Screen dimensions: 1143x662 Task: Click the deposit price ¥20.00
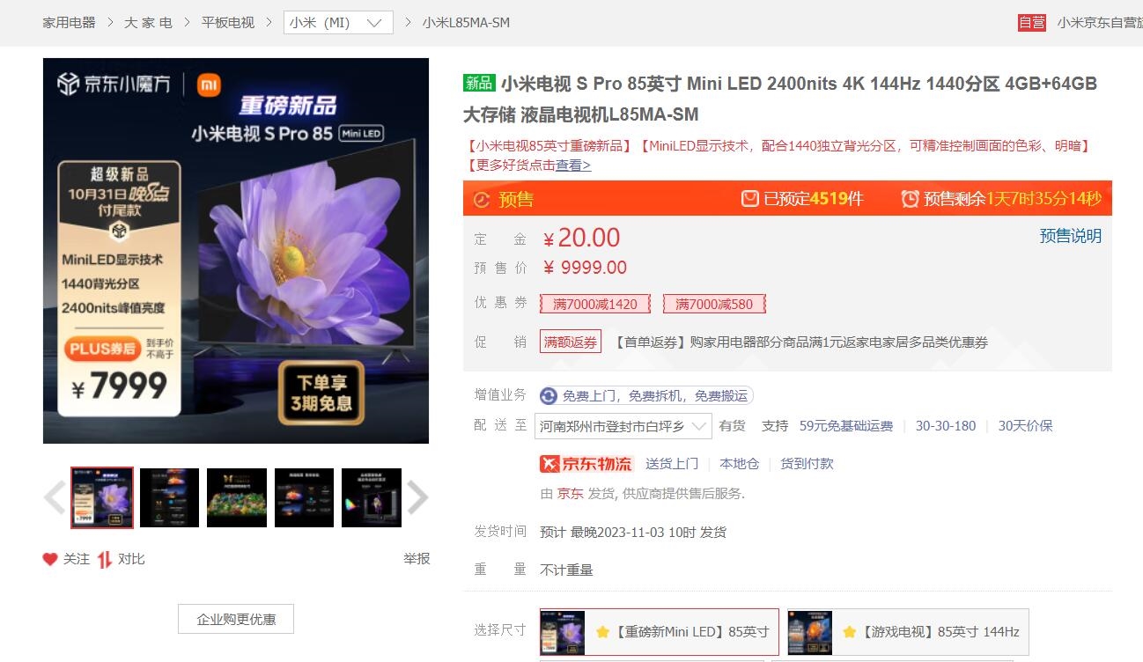coord(581,238)
